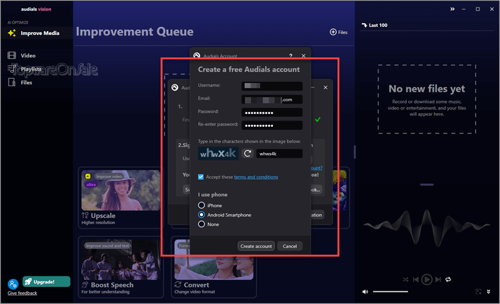This screenshot has height=304, width=500.
Task: Open the Video section
Action: pyautogui.click(x=28, y=56)
